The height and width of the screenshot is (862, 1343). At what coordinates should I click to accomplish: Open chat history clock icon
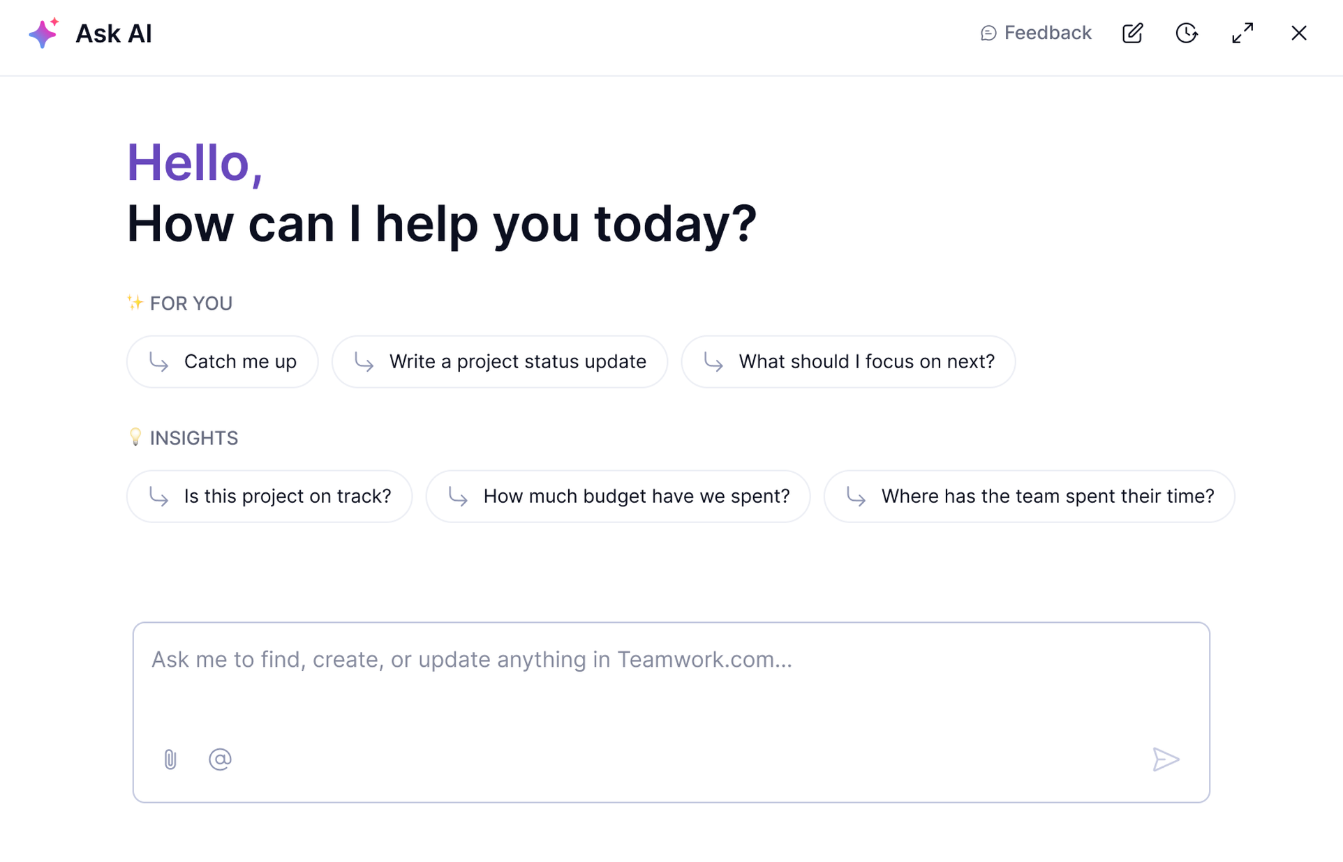click(1187, 33)
